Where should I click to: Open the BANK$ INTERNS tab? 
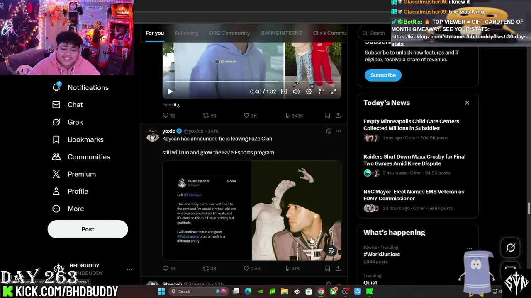[281, 33]
